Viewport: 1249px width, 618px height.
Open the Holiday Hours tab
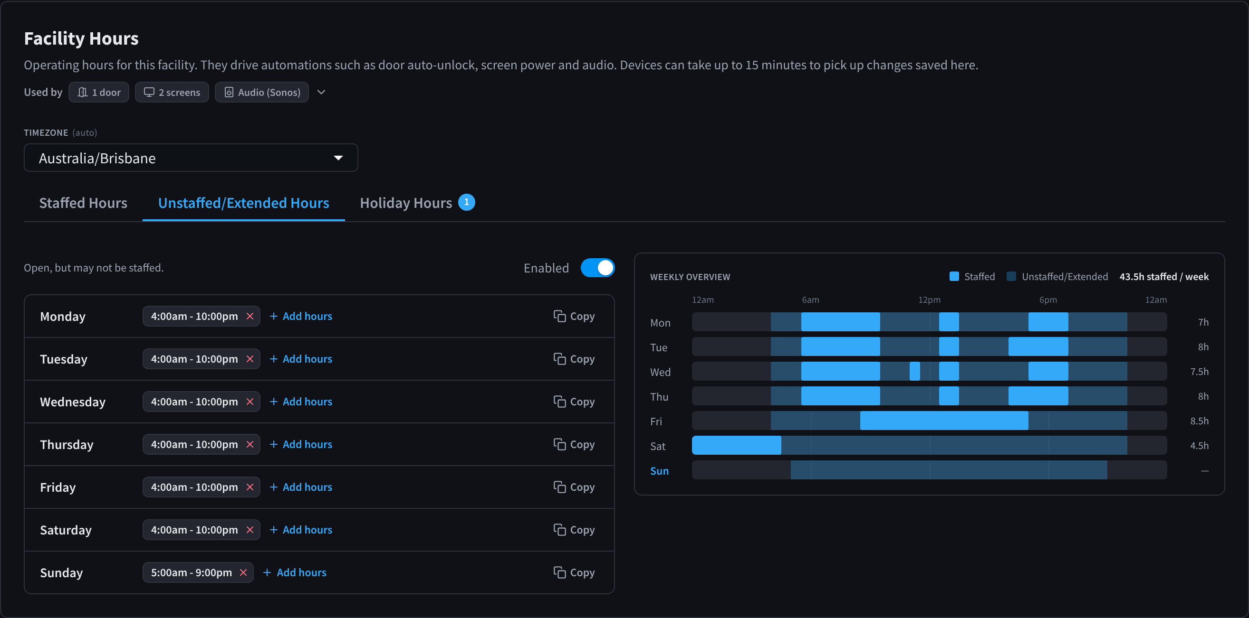click(417, 203)
